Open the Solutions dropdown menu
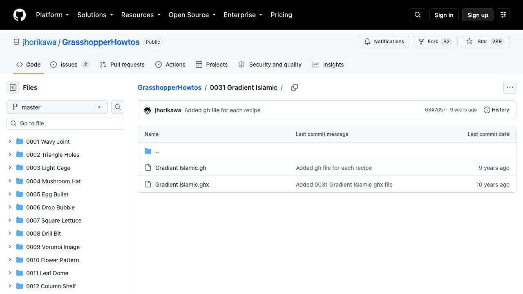523x294 pixels. coord(95,15)
